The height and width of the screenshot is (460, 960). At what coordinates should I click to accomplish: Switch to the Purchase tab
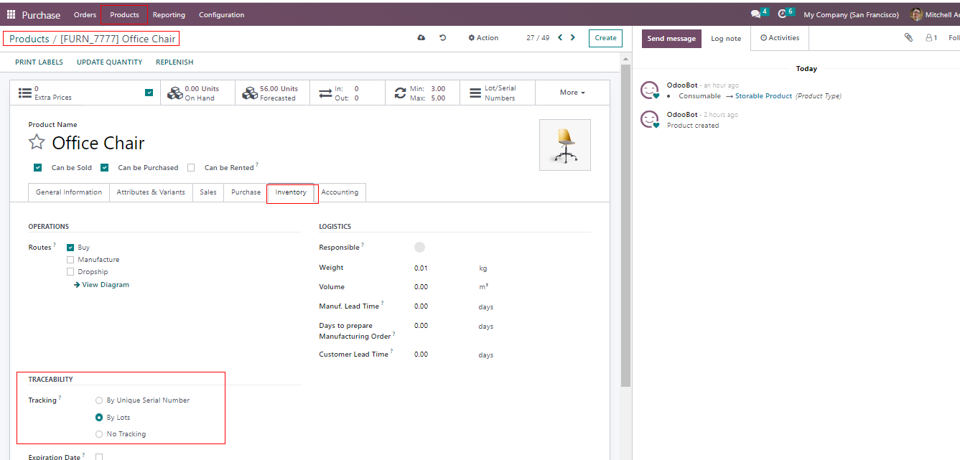point(246,192)
